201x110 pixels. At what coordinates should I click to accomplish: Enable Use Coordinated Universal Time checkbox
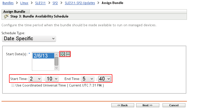[x=13, y=85]
